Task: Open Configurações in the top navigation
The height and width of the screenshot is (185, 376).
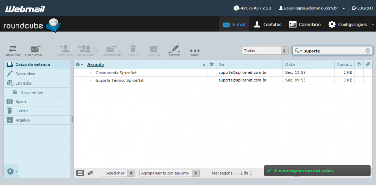Action: tap(347, 24)
